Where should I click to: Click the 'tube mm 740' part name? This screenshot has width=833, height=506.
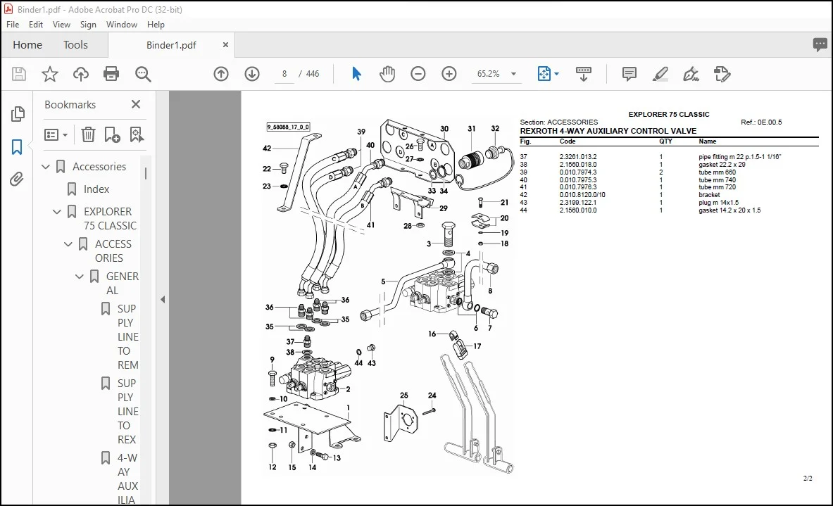[717, 180]
